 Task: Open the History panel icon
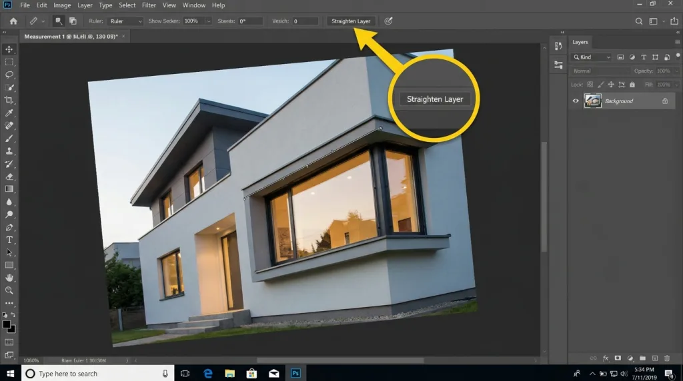pyautogui.click(x=558, y=47)
